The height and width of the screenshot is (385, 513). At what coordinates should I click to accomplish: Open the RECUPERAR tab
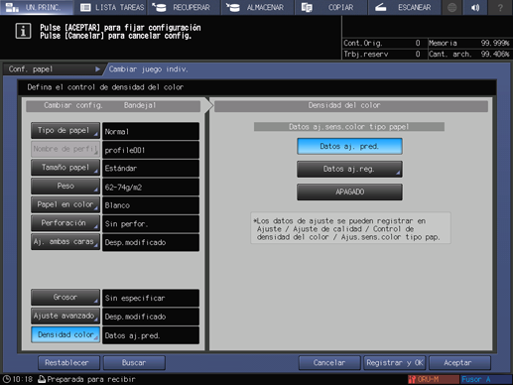(x=184, y=7)
